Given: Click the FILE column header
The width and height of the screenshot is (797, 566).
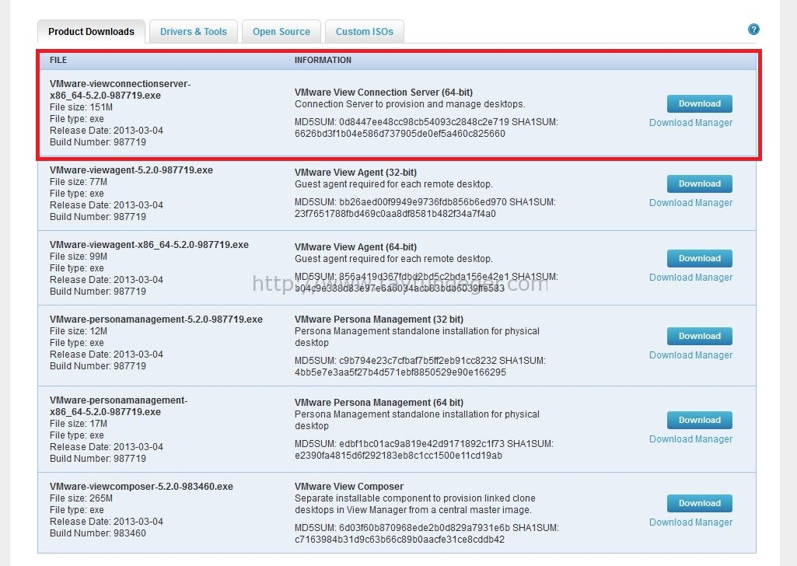Looking at the screenshot, I should [58, 60].
